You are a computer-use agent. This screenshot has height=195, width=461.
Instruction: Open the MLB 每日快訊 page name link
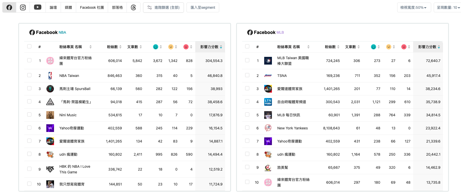289,115
